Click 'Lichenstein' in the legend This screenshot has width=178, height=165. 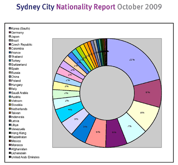click(x=19, y=153)
